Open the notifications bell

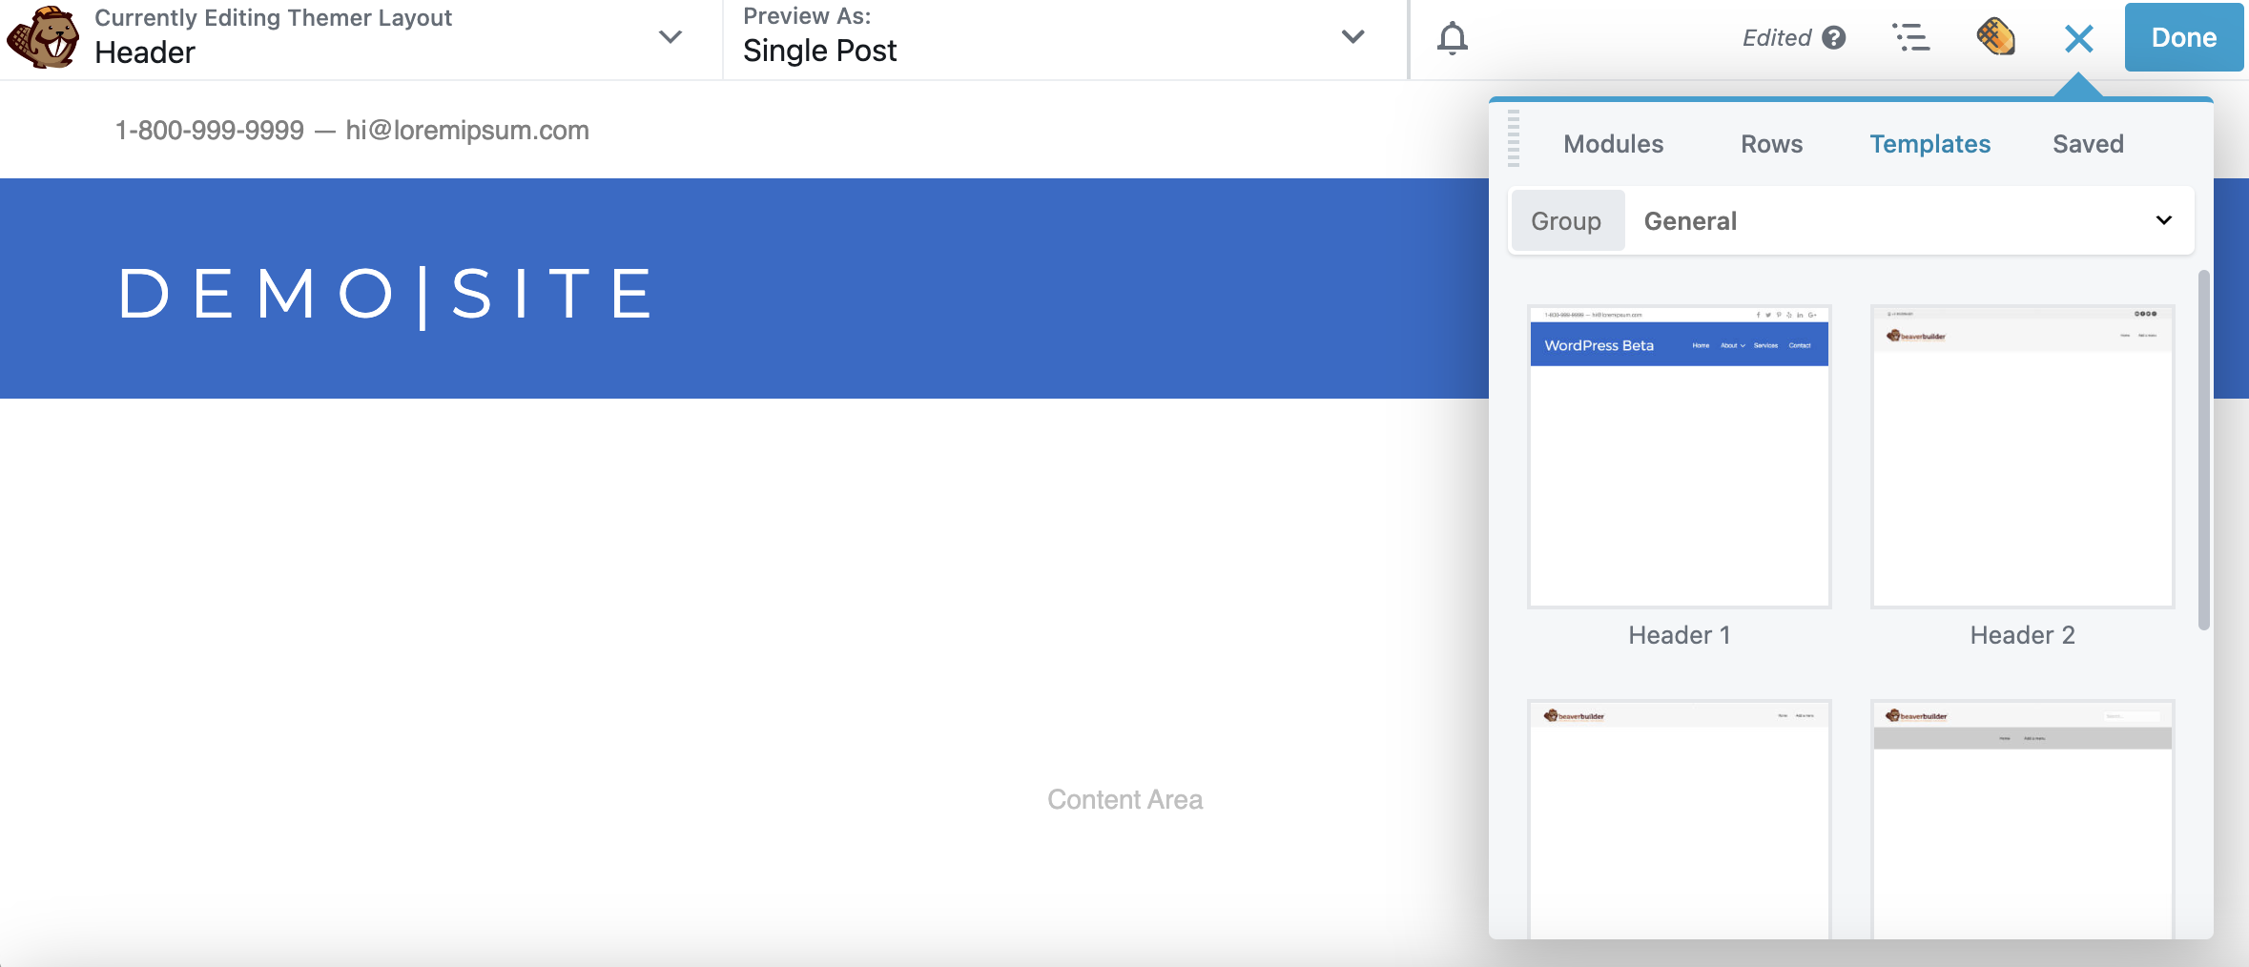(x=1452, y=38)
